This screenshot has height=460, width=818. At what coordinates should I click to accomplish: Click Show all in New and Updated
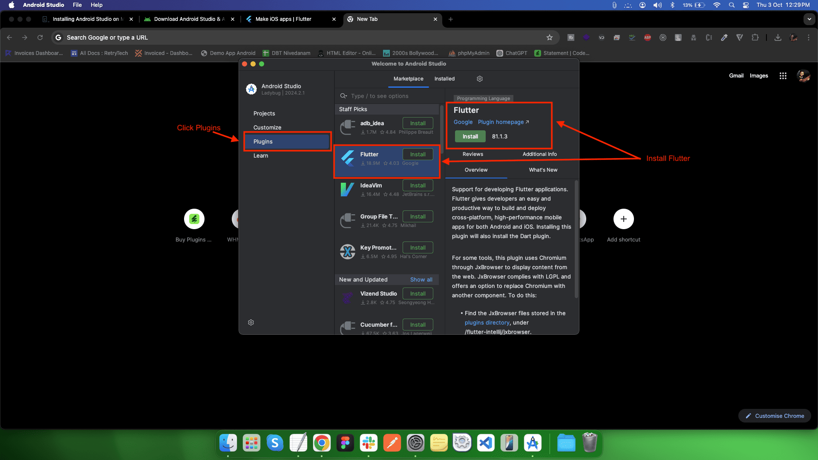click(x=421, y=279)
